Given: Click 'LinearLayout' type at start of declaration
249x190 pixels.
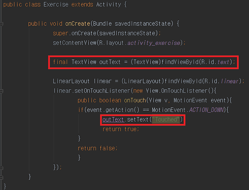Looking at the screenshot, I should pyautogui.click(x=71, y=81).
